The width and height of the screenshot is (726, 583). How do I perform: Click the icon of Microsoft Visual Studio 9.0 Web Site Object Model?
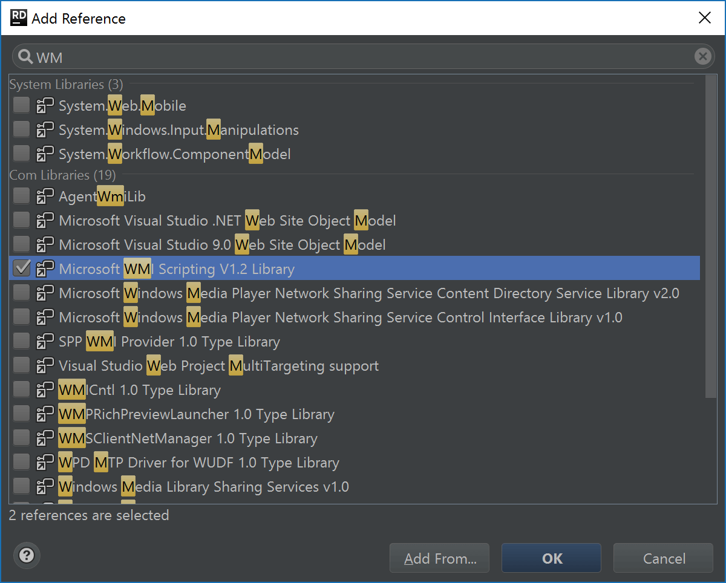(x=45, y=245)
